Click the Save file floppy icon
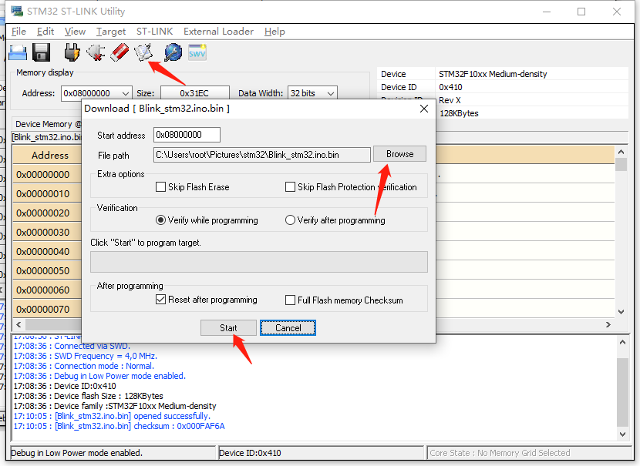This screenshot has width=640, height=466. pyautogui.click(x=41, y=52)
